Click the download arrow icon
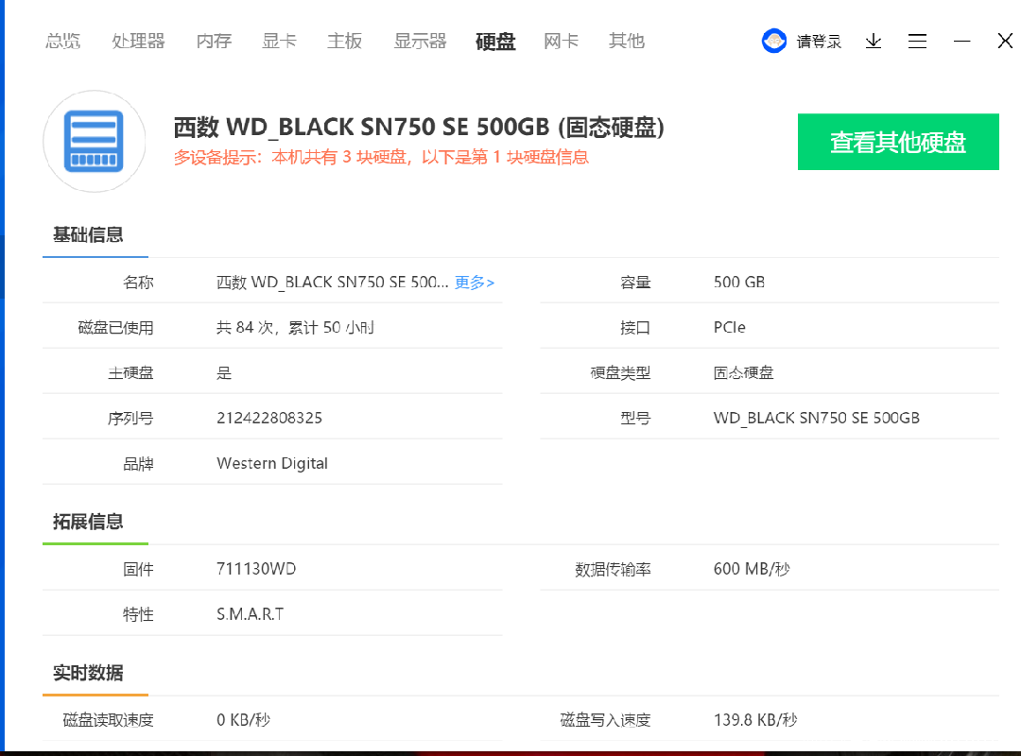The image size is (1021, 756). pyautogui.click(x=874, y=41)
